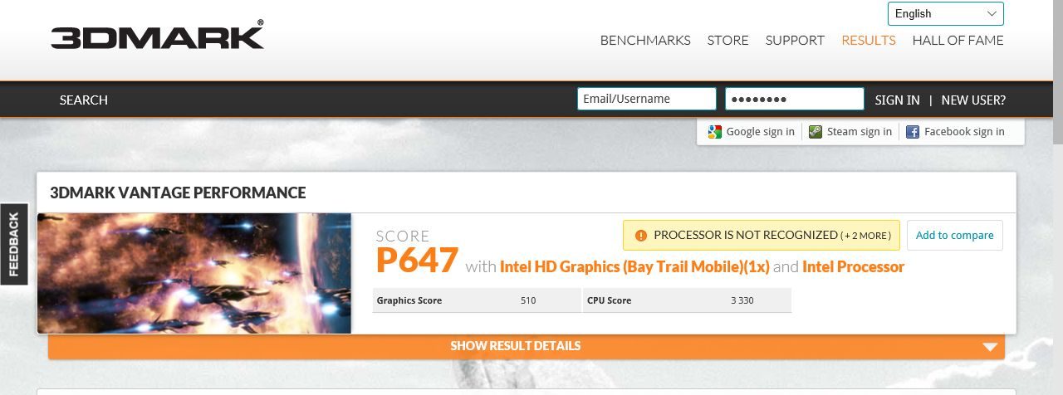Click the Google sign in icon
Viewport: 1063px width, 395px height.
[714, 132]
